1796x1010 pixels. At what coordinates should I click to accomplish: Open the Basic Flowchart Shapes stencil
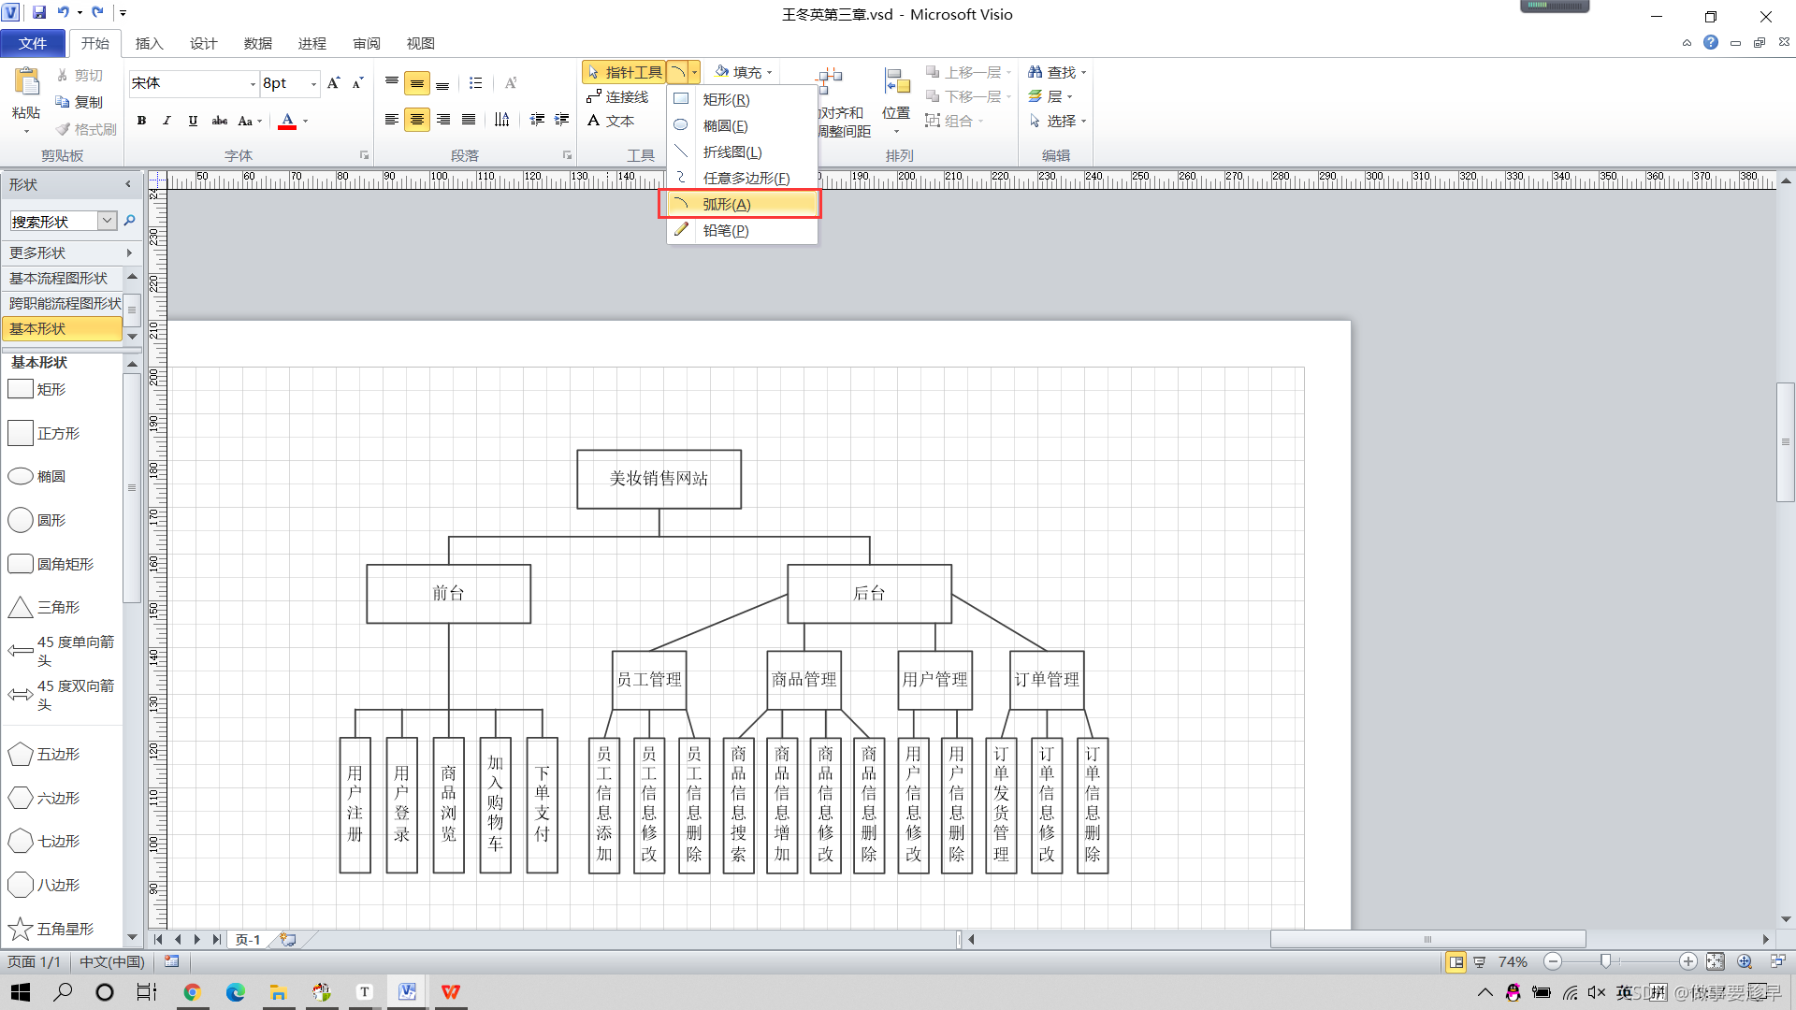[x=58, y=278]
